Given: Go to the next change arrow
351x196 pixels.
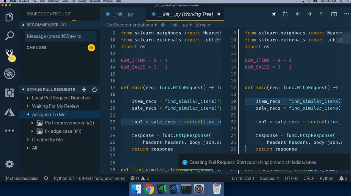Looking at the screenshot, I should [x=310, y=14].
